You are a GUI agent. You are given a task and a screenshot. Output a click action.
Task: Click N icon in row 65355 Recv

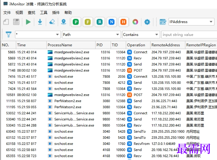(x=130, y=156)
